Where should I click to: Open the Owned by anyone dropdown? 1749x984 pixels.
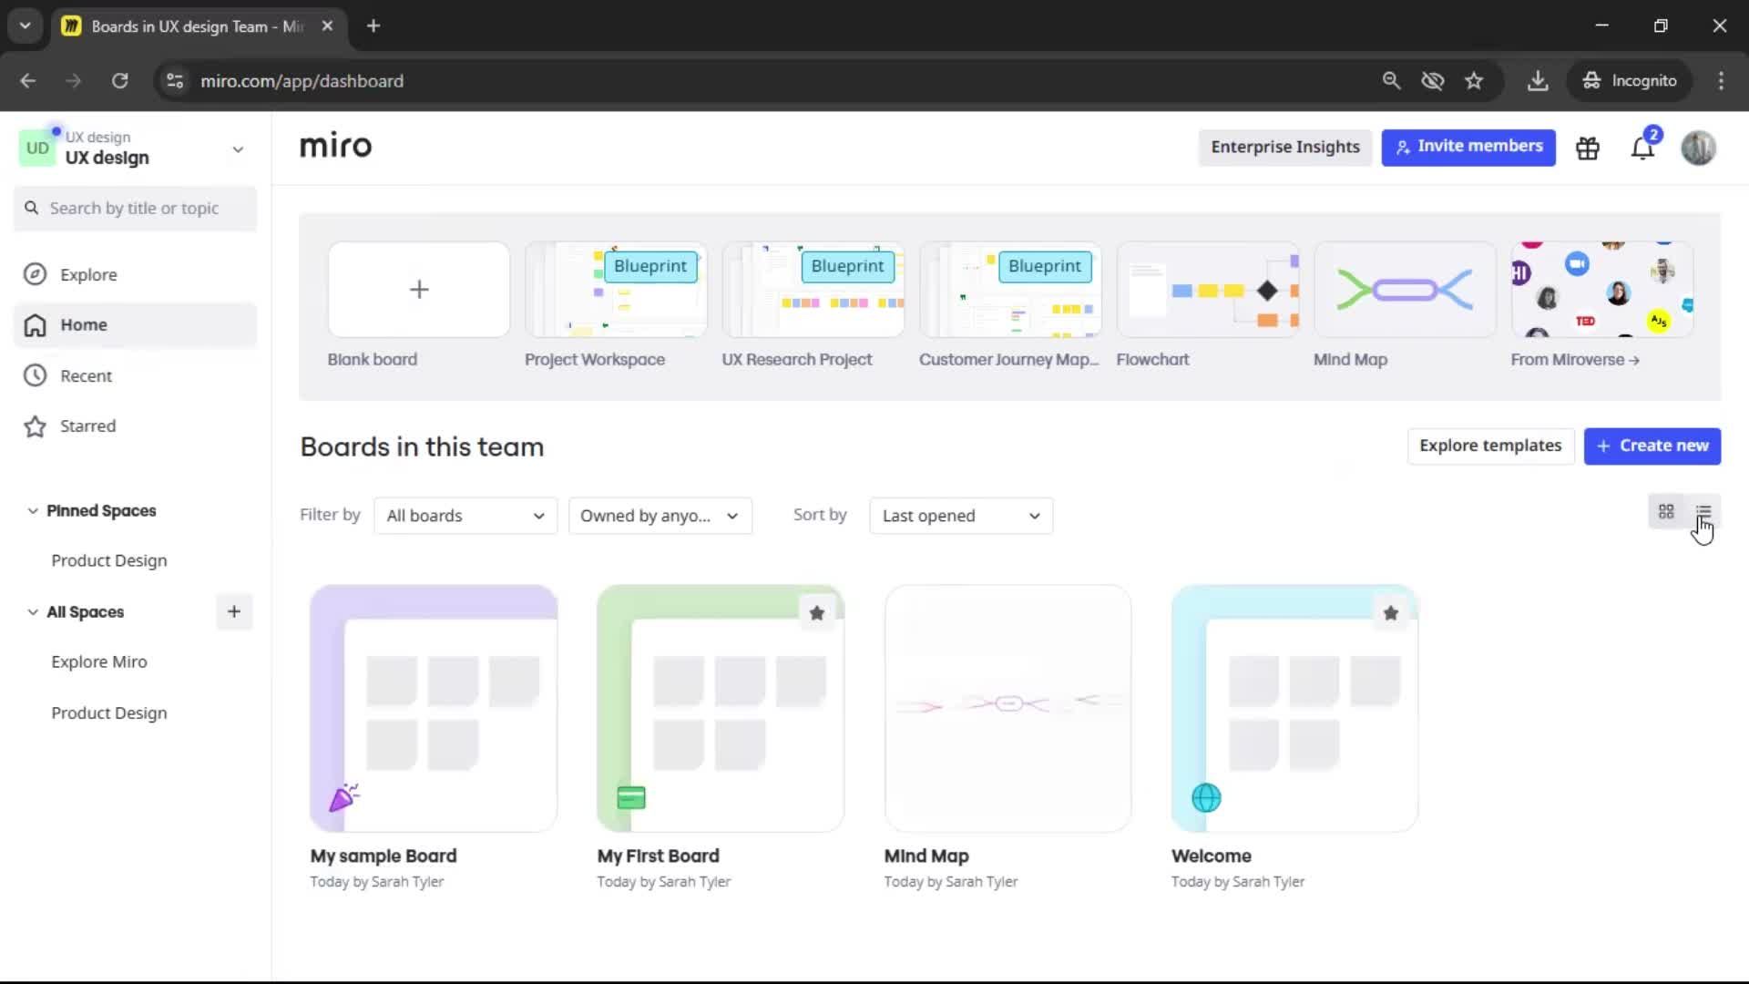tap(660, 516)
